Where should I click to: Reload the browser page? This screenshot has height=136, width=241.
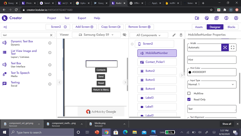coord(16,10)
